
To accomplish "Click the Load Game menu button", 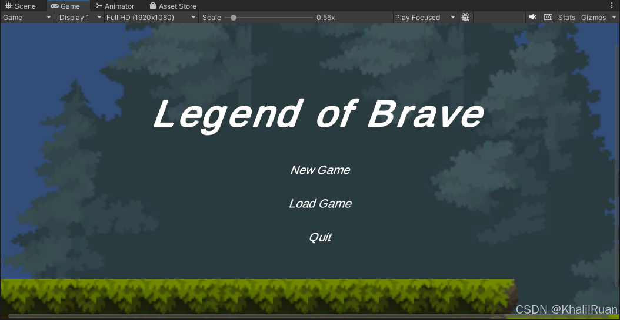I will tap(320, 204).
